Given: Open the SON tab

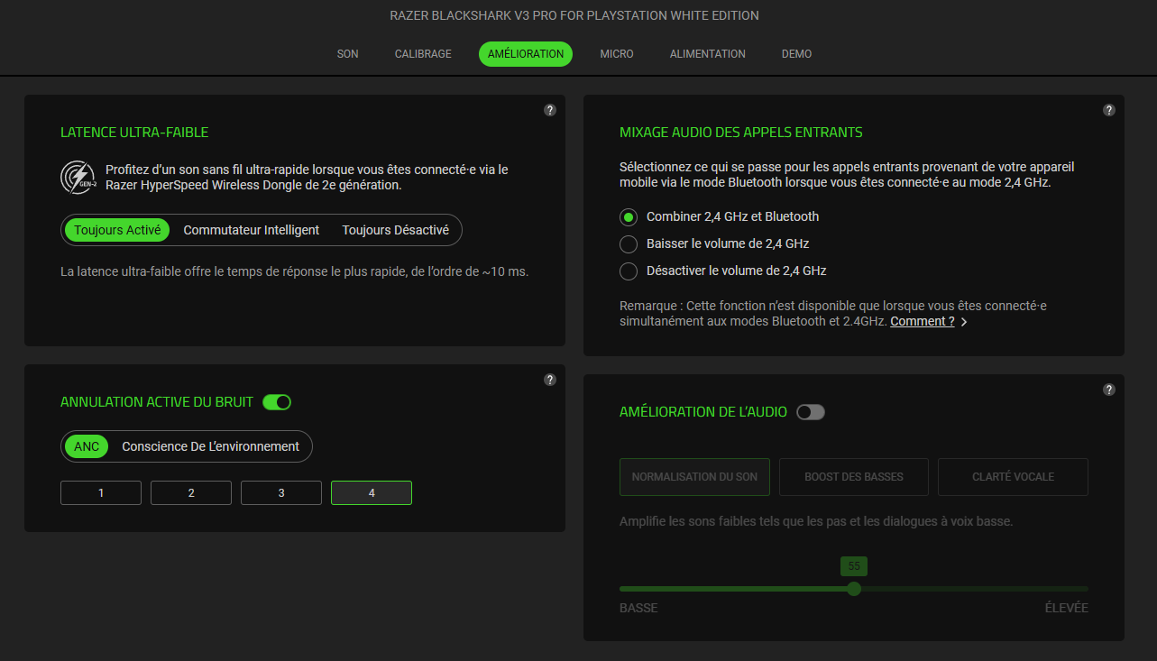Looking at the screenshot, I should click(x=348, y=54).
